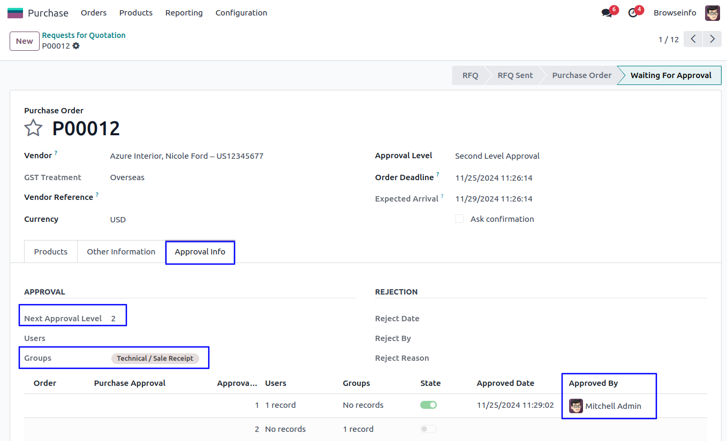Open the Orders dropdown menu

click(94, 13)
